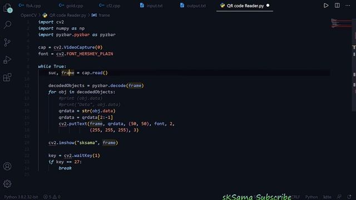Click 'import cv2' on line 1
The width and height of the screenshot is (356, 200).
pos(51,22)
